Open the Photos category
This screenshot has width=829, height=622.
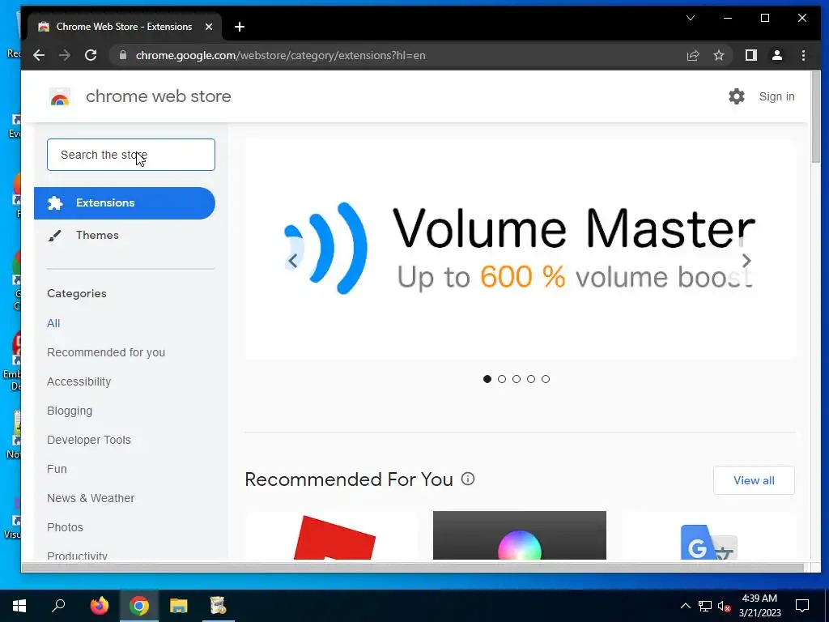pos(65,526)
